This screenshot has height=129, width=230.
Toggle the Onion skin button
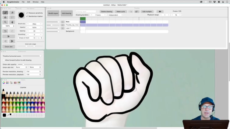click(x=9, y=47)
